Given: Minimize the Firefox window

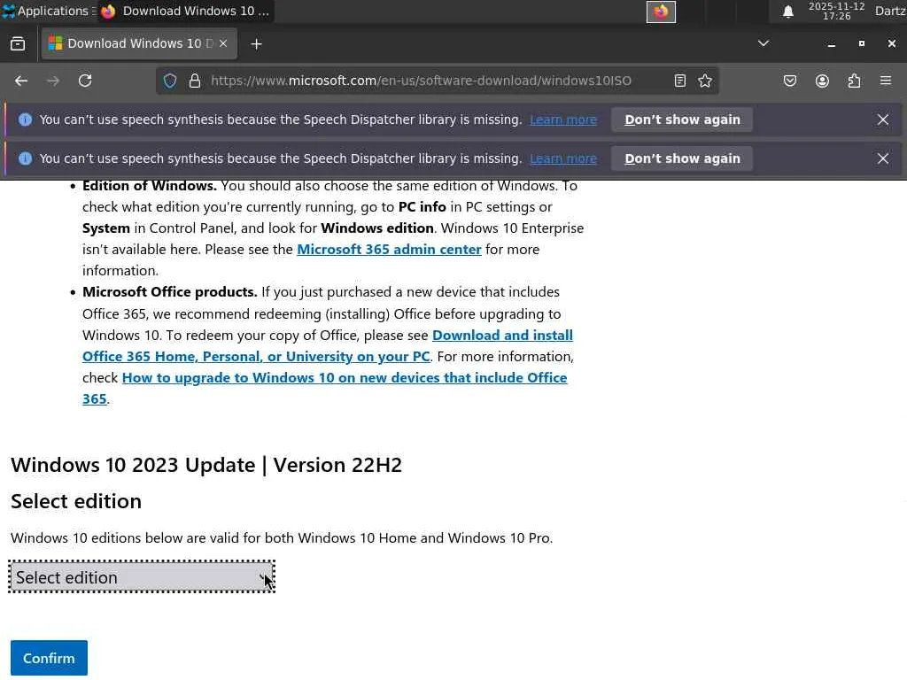Looking at the screenshot, I should (831, 44).
